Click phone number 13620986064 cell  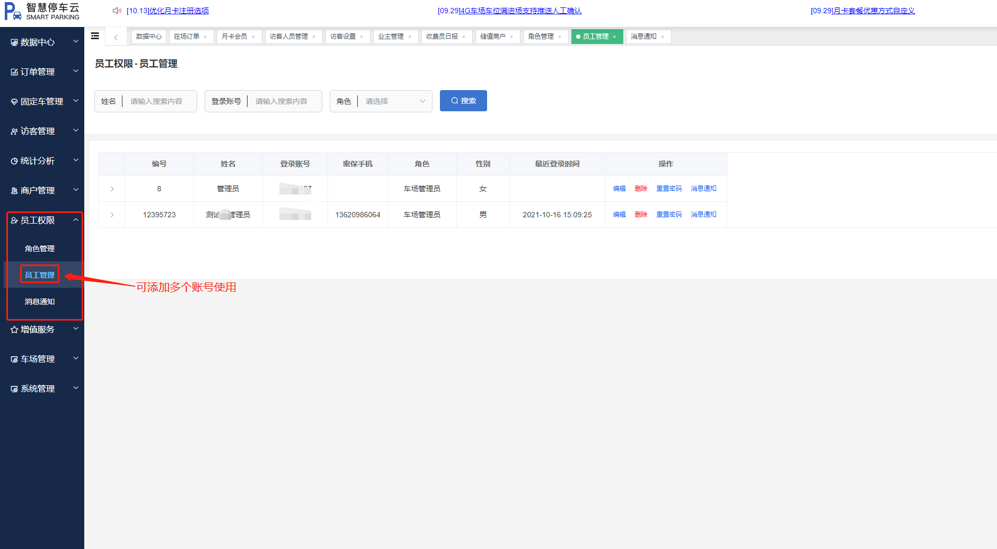358,215
